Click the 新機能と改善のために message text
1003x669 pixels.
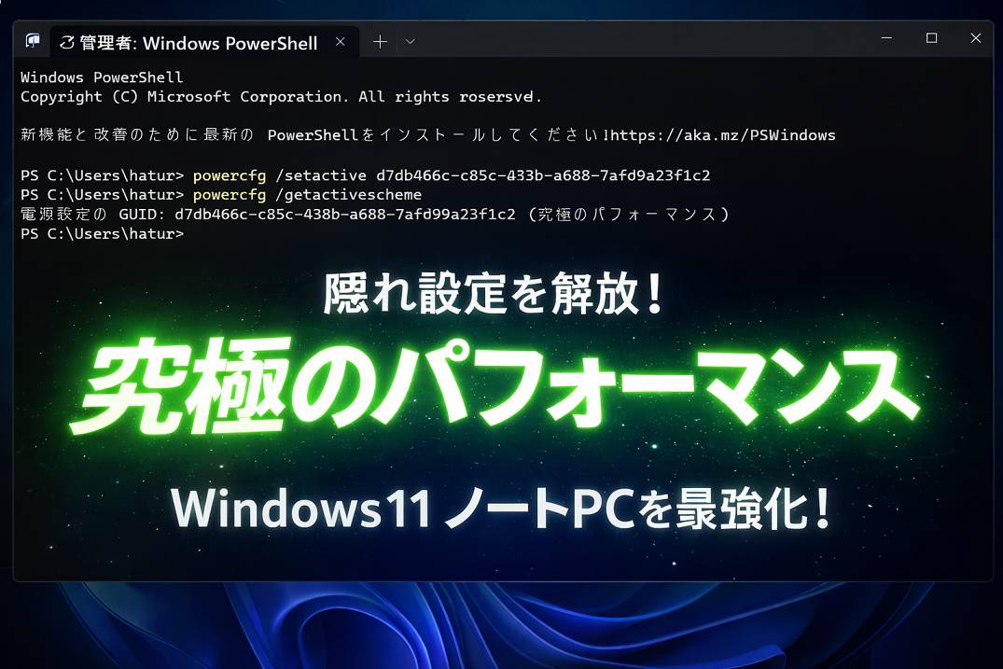pyautogui.click(x=140, y=135)
